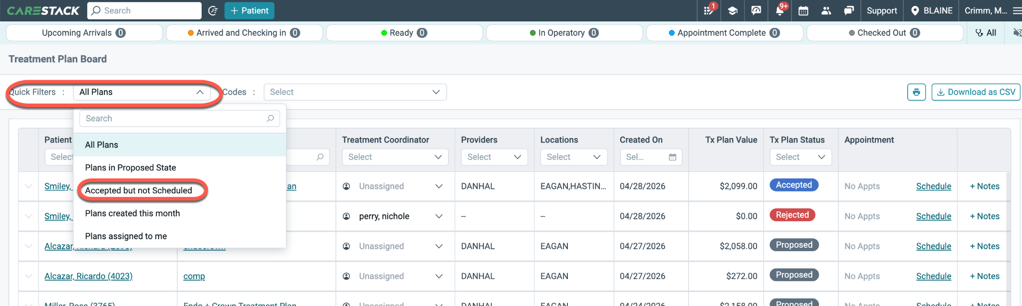The height and width of the screenshot is (306, 1022).
Task: Open coordinator dropdown arrow for perry, nichole
Action: pyautogui.click(x=439, y=216)
